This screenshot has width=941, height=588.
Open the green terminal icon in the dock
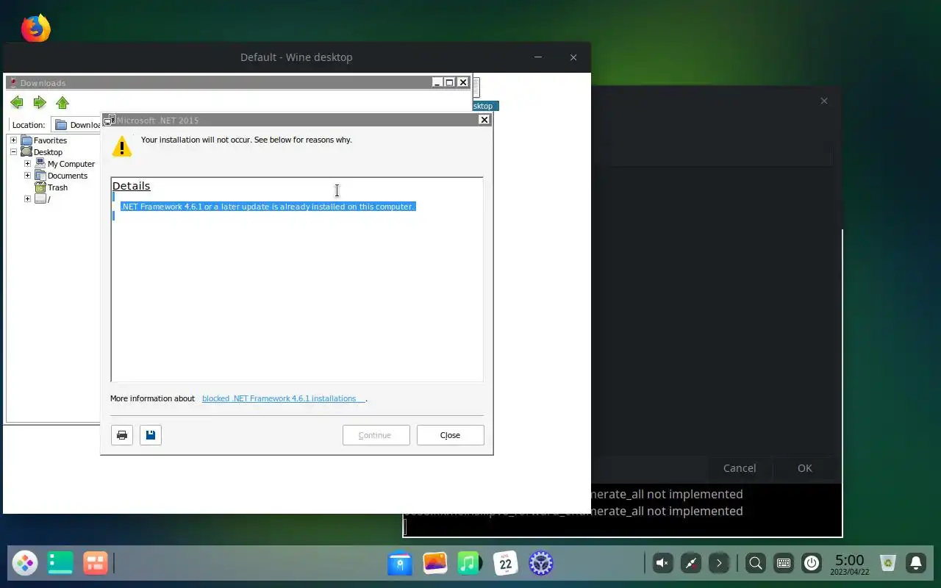[x=60, y=564]
